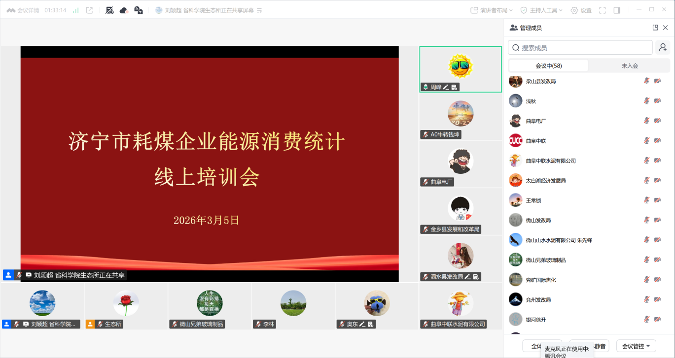Mute 曲阜电厂 via their mic icon
The height and width of the screenshot is (358, 675).
[646, 120]
